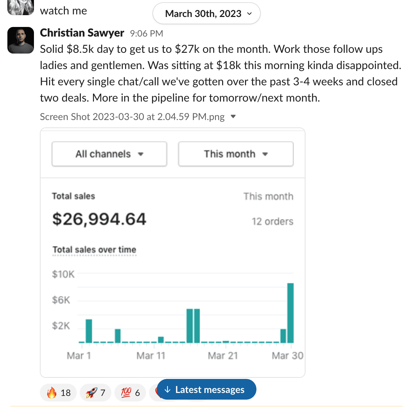Click the screenshot file name text
The image size is (411, 407).
click(132, 117)
